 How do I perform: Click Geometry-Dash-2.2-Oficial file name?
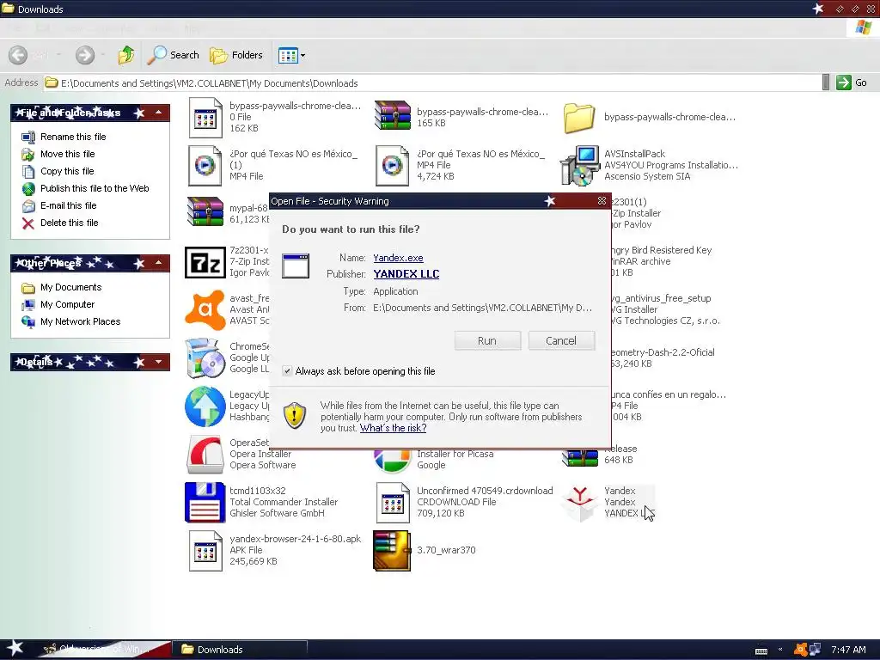(663, 352)
